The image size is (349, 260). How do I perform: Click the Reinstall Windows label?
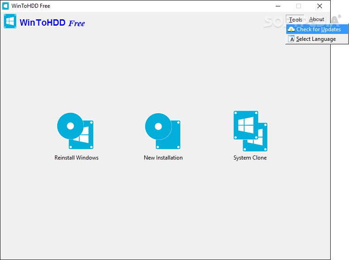click(76, 158)
